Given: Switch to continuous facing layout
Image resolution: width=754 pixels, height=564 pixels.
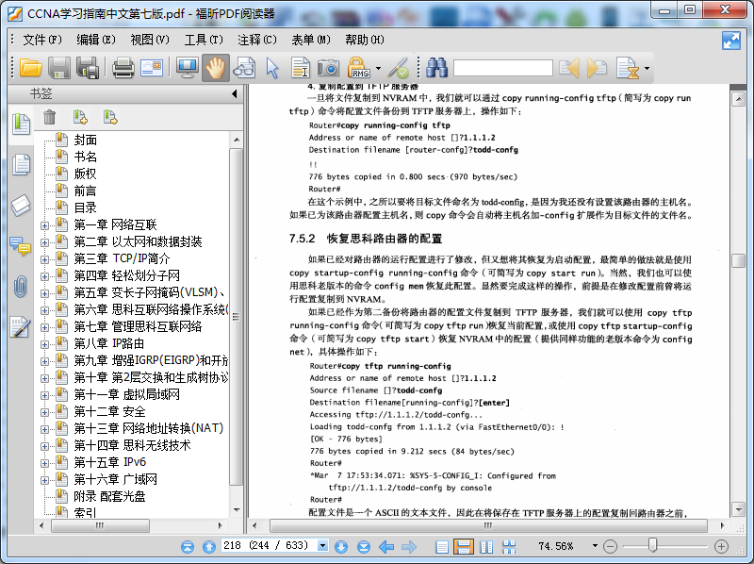Looking at the screenshot, I should 509,547.
